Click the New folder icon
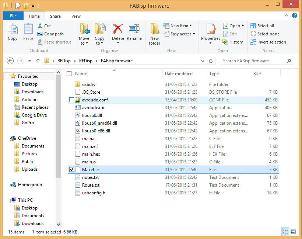The width and height of the screenshot is (302, 239). [154, 29]
